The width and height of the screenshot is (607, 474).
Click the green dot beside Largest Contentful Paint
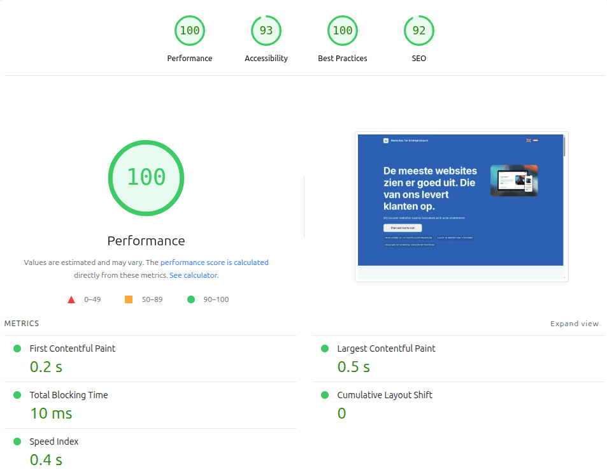pyautogui.click(x=325, y=348)
